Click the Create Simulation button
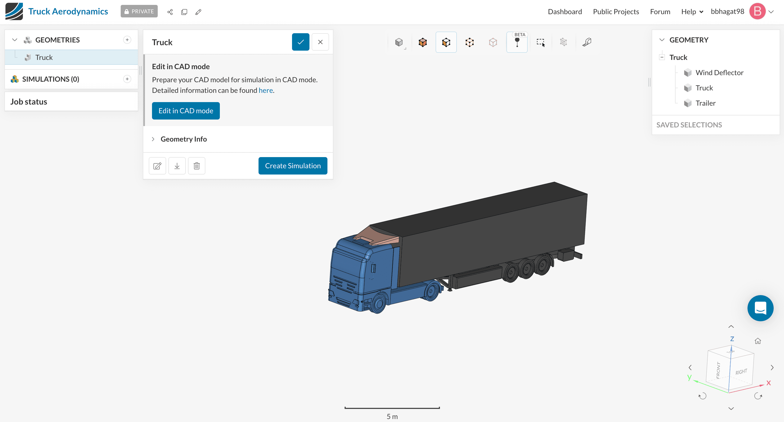This screenshot has height=422, width=784. (293, 166)
